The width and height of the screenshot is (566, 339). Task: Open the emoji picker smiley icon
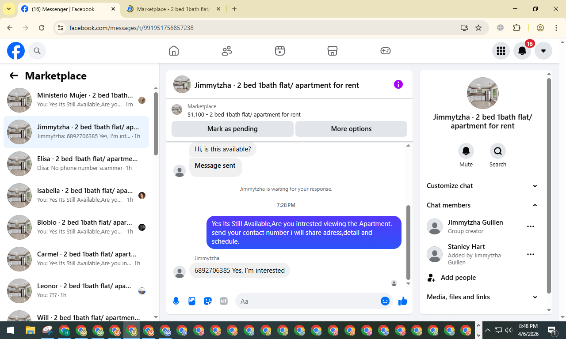[385, 301]
